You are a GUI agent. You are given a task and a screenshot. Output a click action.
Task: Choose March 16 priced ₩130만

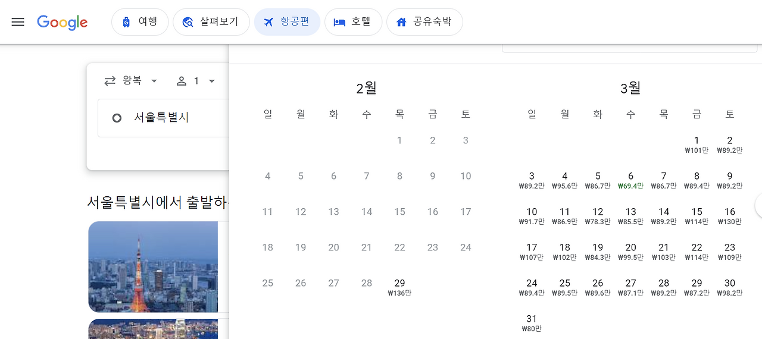[x=730, y=216]
